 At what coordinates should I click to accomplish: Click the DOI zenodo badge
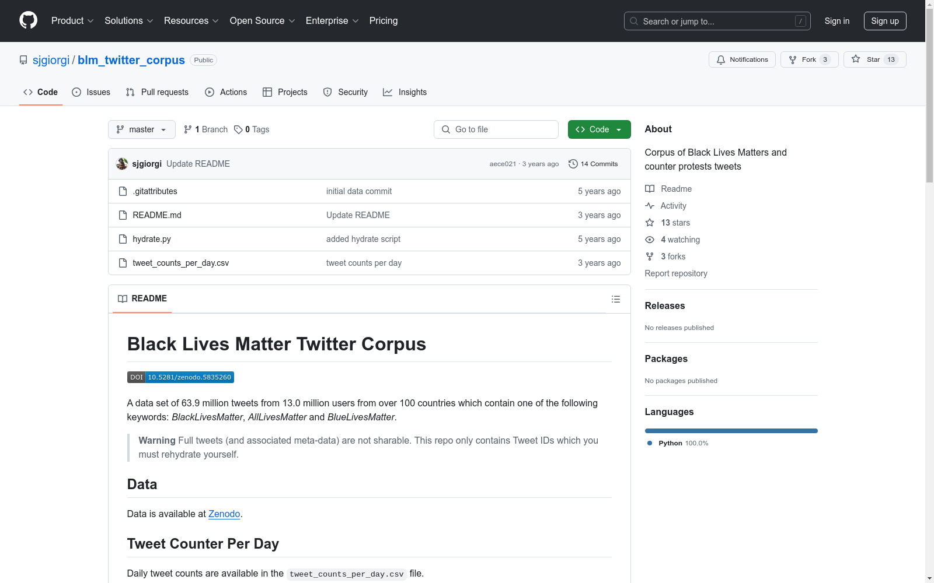(x=180, y=377)
